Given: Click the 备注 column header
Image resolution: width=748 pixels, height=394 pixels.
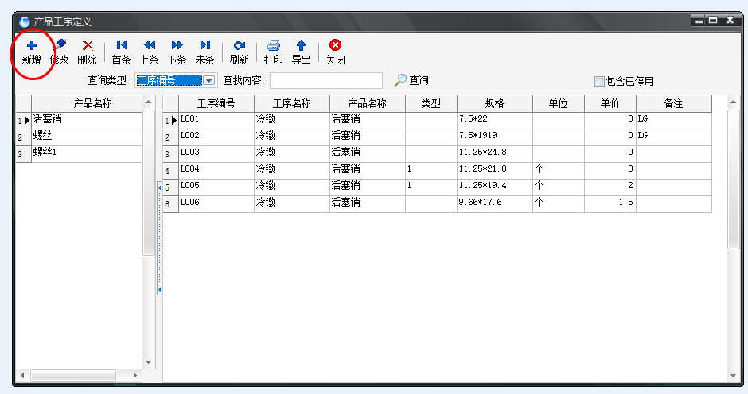Looking at the screenshot, I should point(673,103).
